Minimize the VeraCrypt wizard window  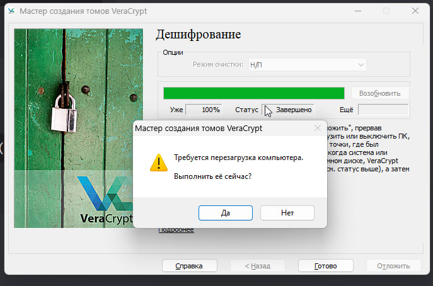click(358, 11)
